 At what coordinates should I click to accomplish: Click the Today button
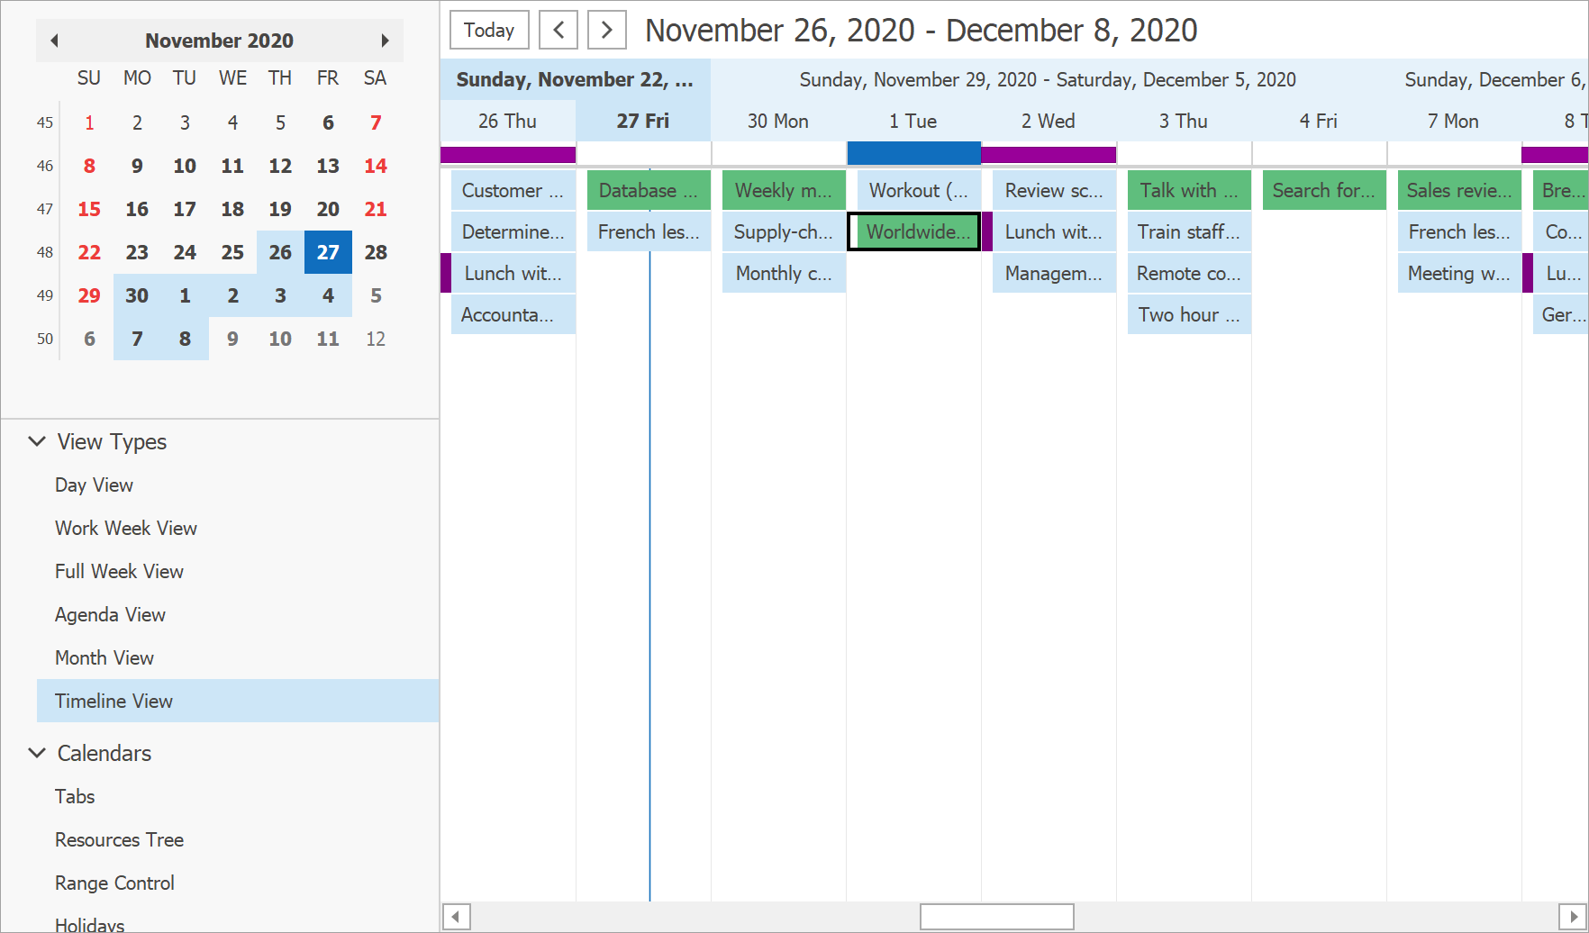489,30
